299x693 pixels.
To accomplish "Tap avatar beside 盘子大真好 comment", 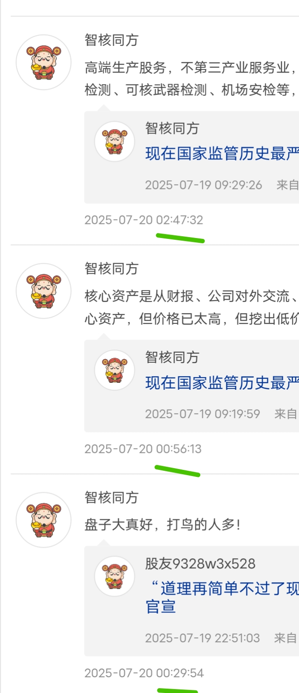I will point(44,520).
